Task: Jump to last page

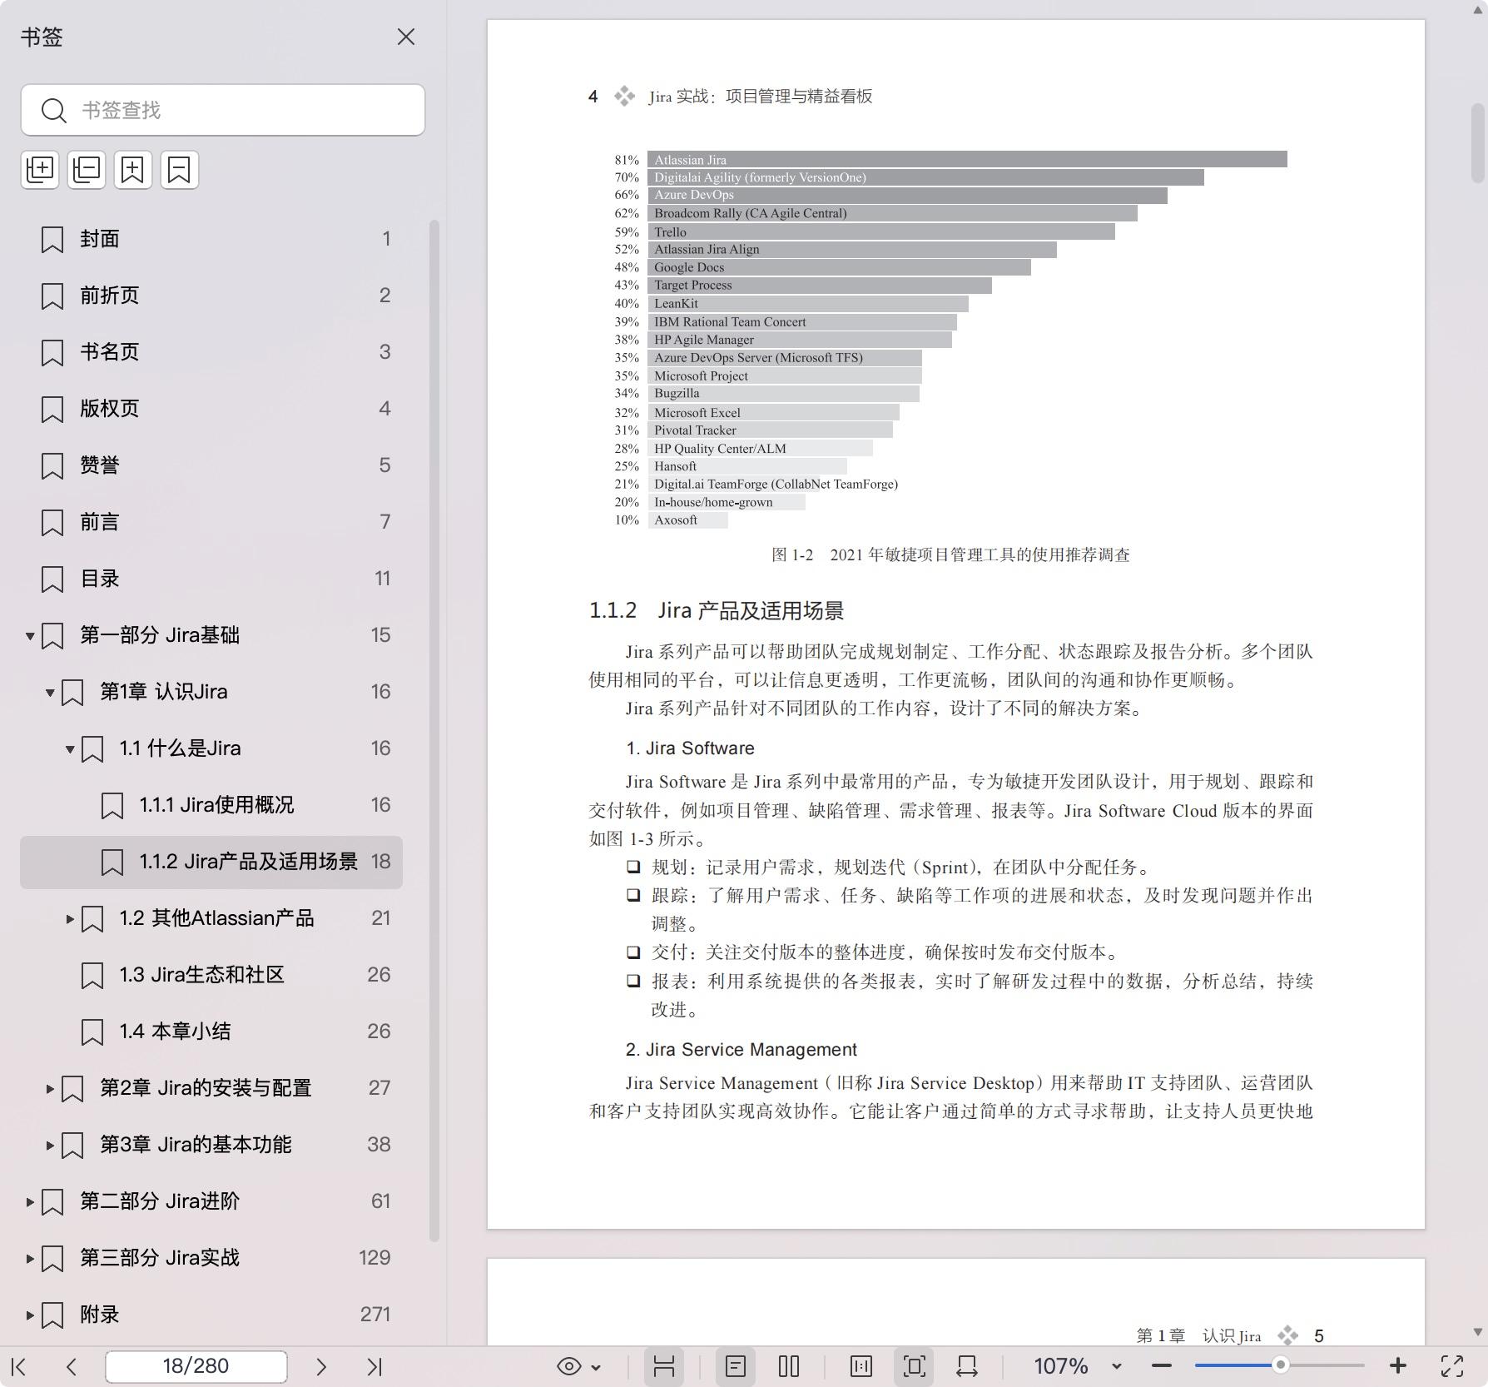Action: [x=374, y=1366]
